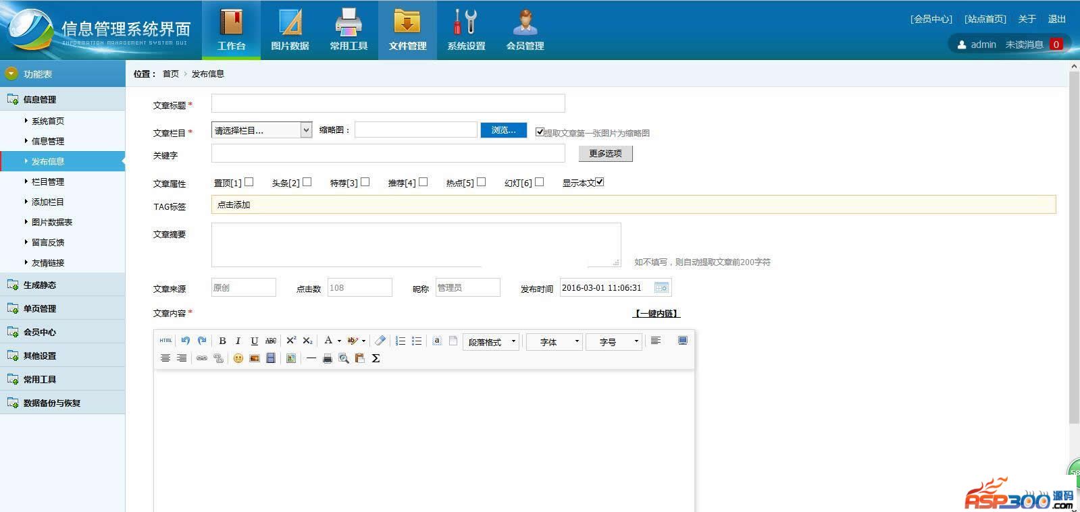Open 栏目管理 in the left sidebar
This screenshot has width=1080, height=512.
point(48,182)
